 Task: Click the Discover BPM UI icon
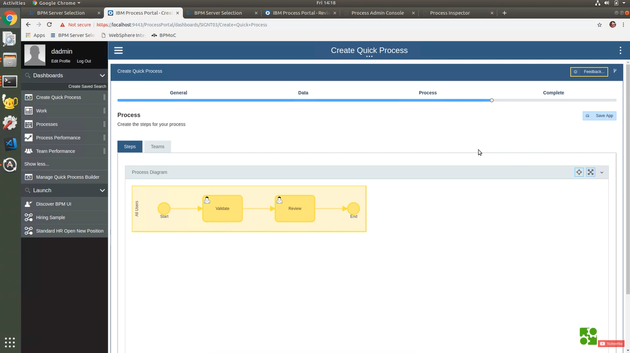click(x=29, y=204)
